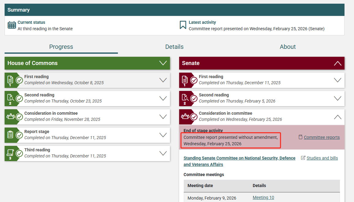The height and width of the screenshot is (202, 354).
Task: Switch to the Details tab
Action: click(x=174, y=47)
